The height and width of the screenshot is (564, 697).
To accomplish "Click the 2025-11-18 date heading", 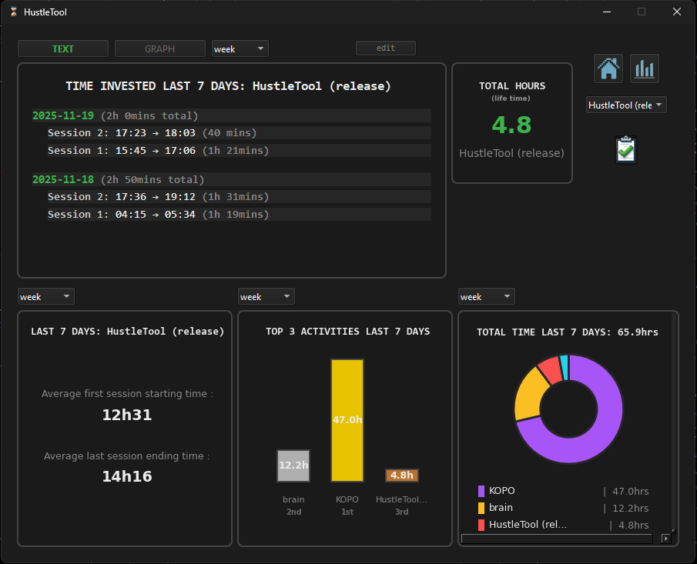I will click(63, 180).
